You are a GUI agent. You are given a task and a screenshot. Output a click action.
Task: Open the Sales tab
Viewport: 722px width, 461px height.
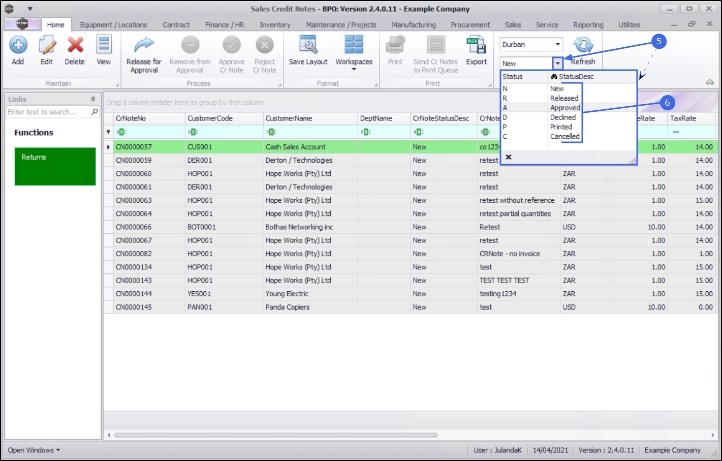click(x=513, y=25)
